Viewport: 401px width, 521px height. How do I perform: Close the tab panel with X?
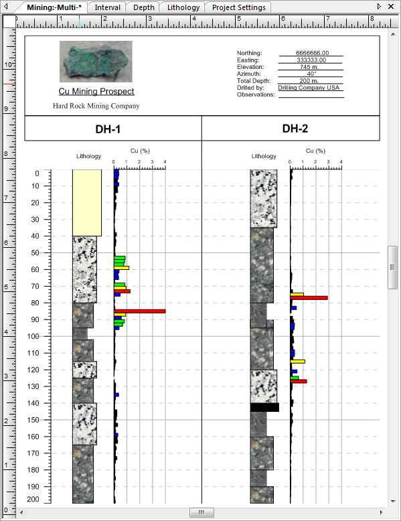391,6
